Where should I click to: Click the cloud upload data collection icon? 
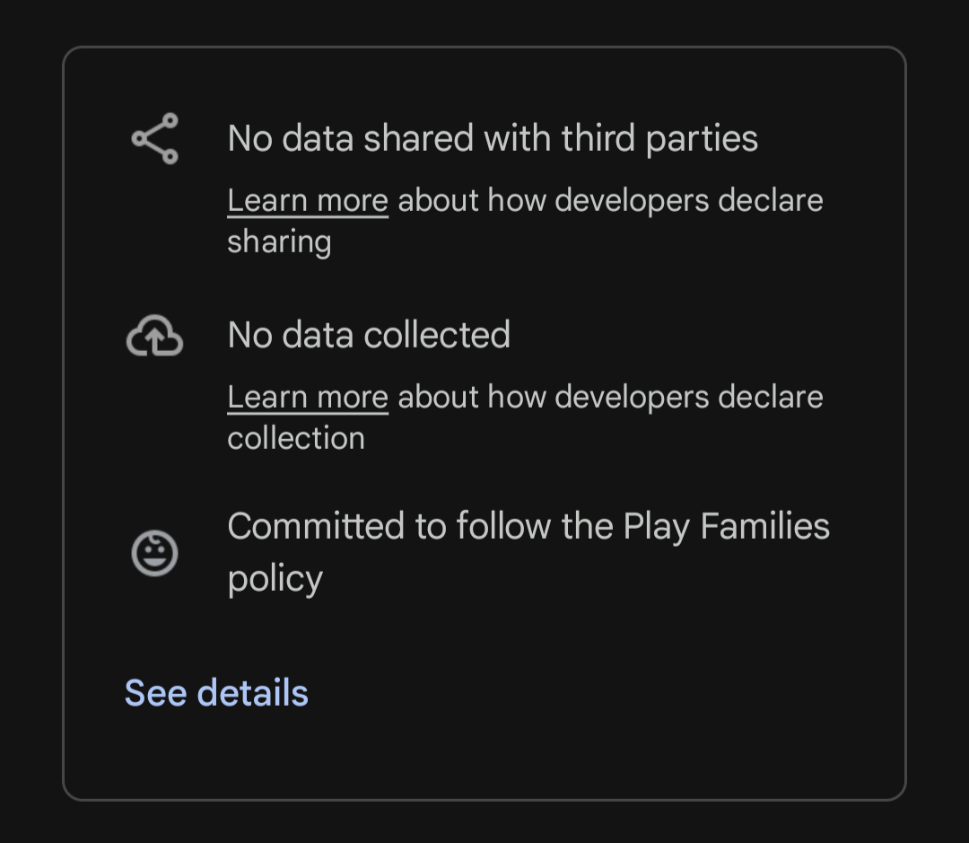[154, 335]
